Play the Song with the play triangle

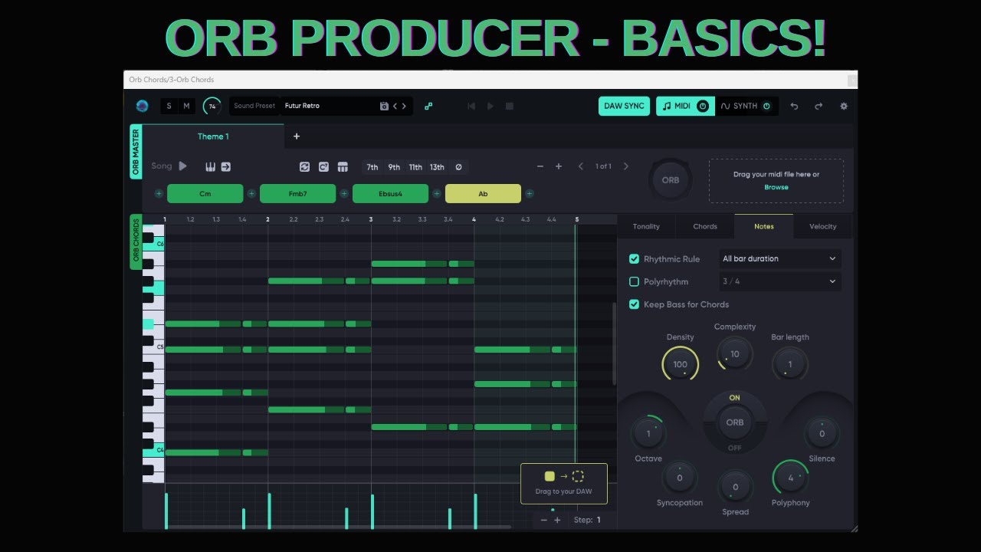point(182,166)
